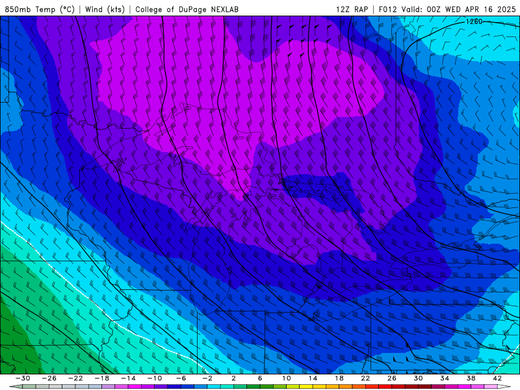Click the '−2' color scale label

coord(207,378)
